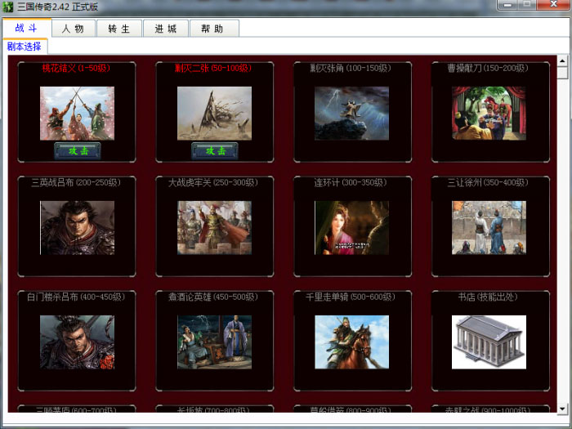Select the 剿灭张角 (100-150级) dungeon picture
The height and width of the screenshot is (429, 572).
pyautogui.click(x=351, y=114)
